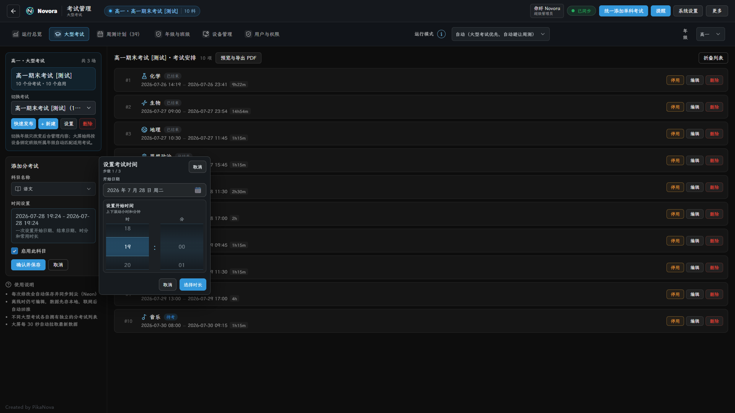
Task: Click the help icon beside 使用说明
Action: [8, 285]
